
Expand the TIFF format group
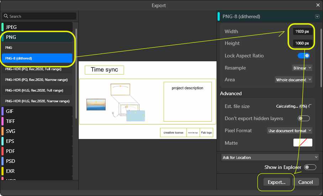[x=37, y=121]
